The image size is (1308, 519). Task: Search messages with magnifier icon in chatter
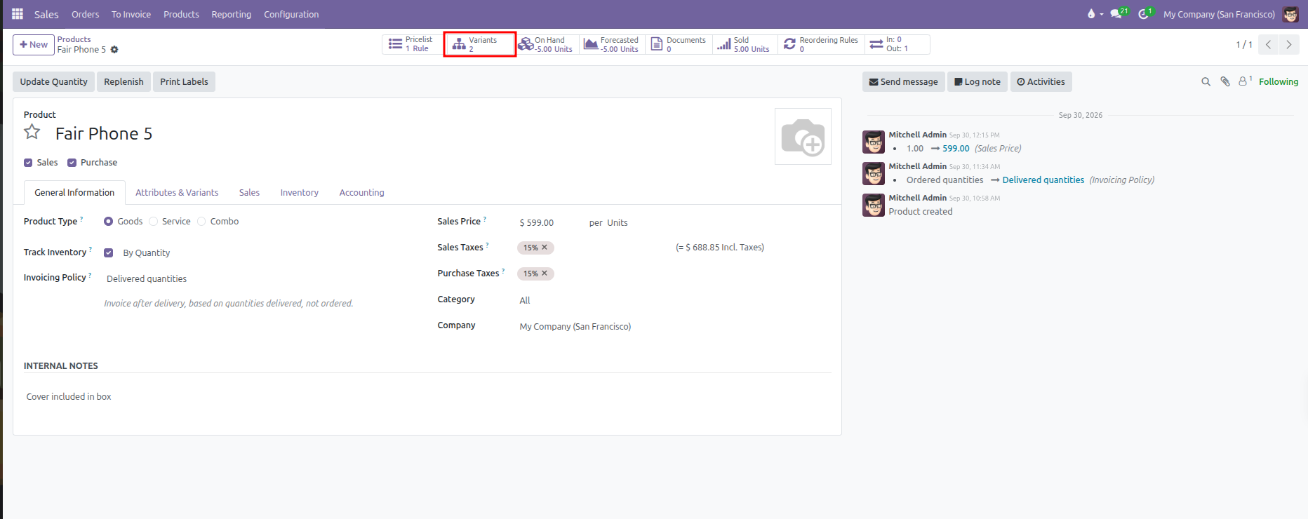(1206, 82)
